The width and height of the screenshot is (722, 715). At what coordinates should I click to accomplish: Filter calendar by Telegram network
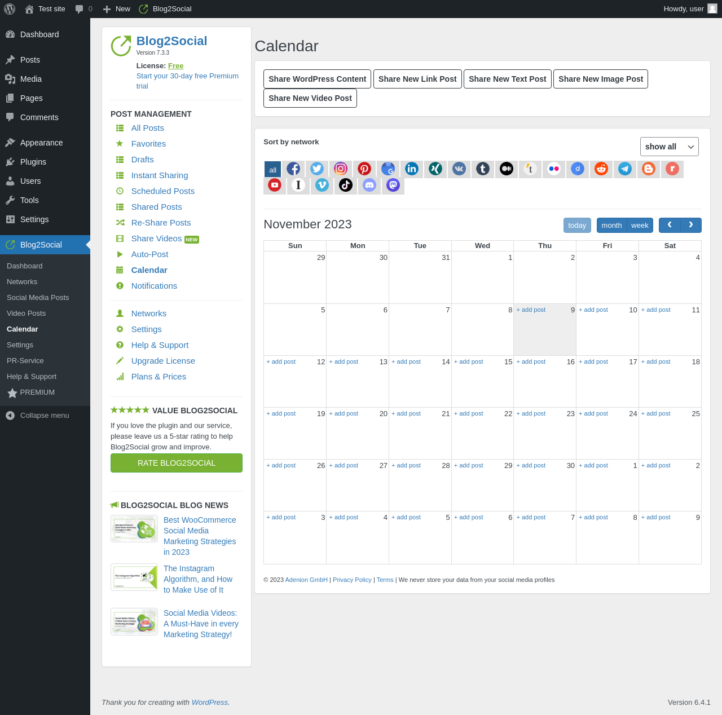(x=625, y=169)
